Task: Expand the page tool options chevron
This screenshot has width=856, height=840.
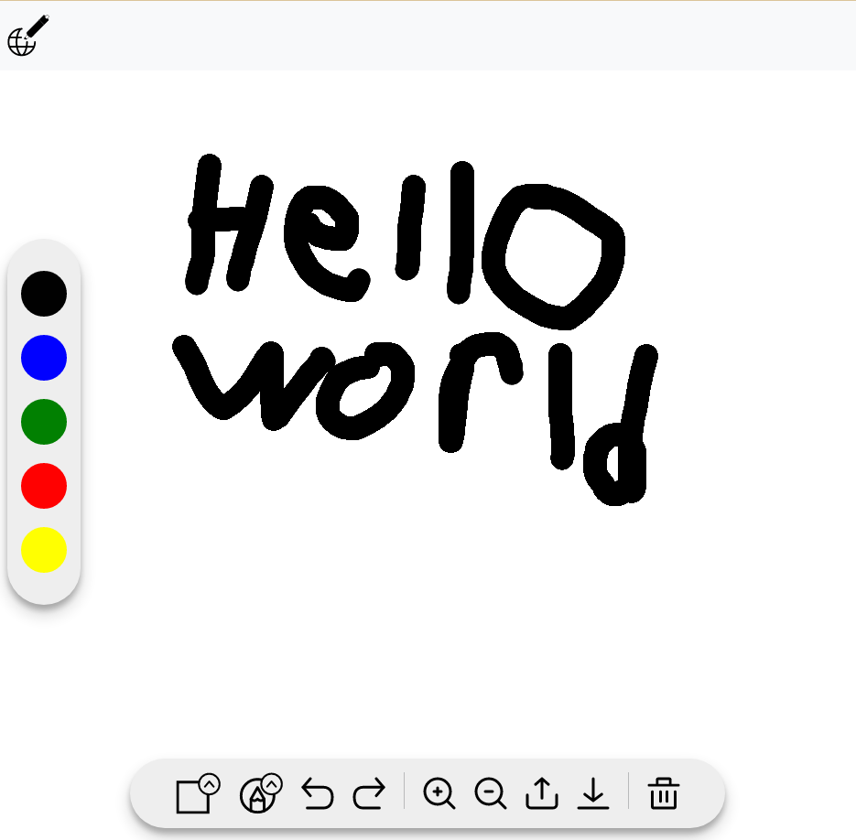Action: pos(211,782)
